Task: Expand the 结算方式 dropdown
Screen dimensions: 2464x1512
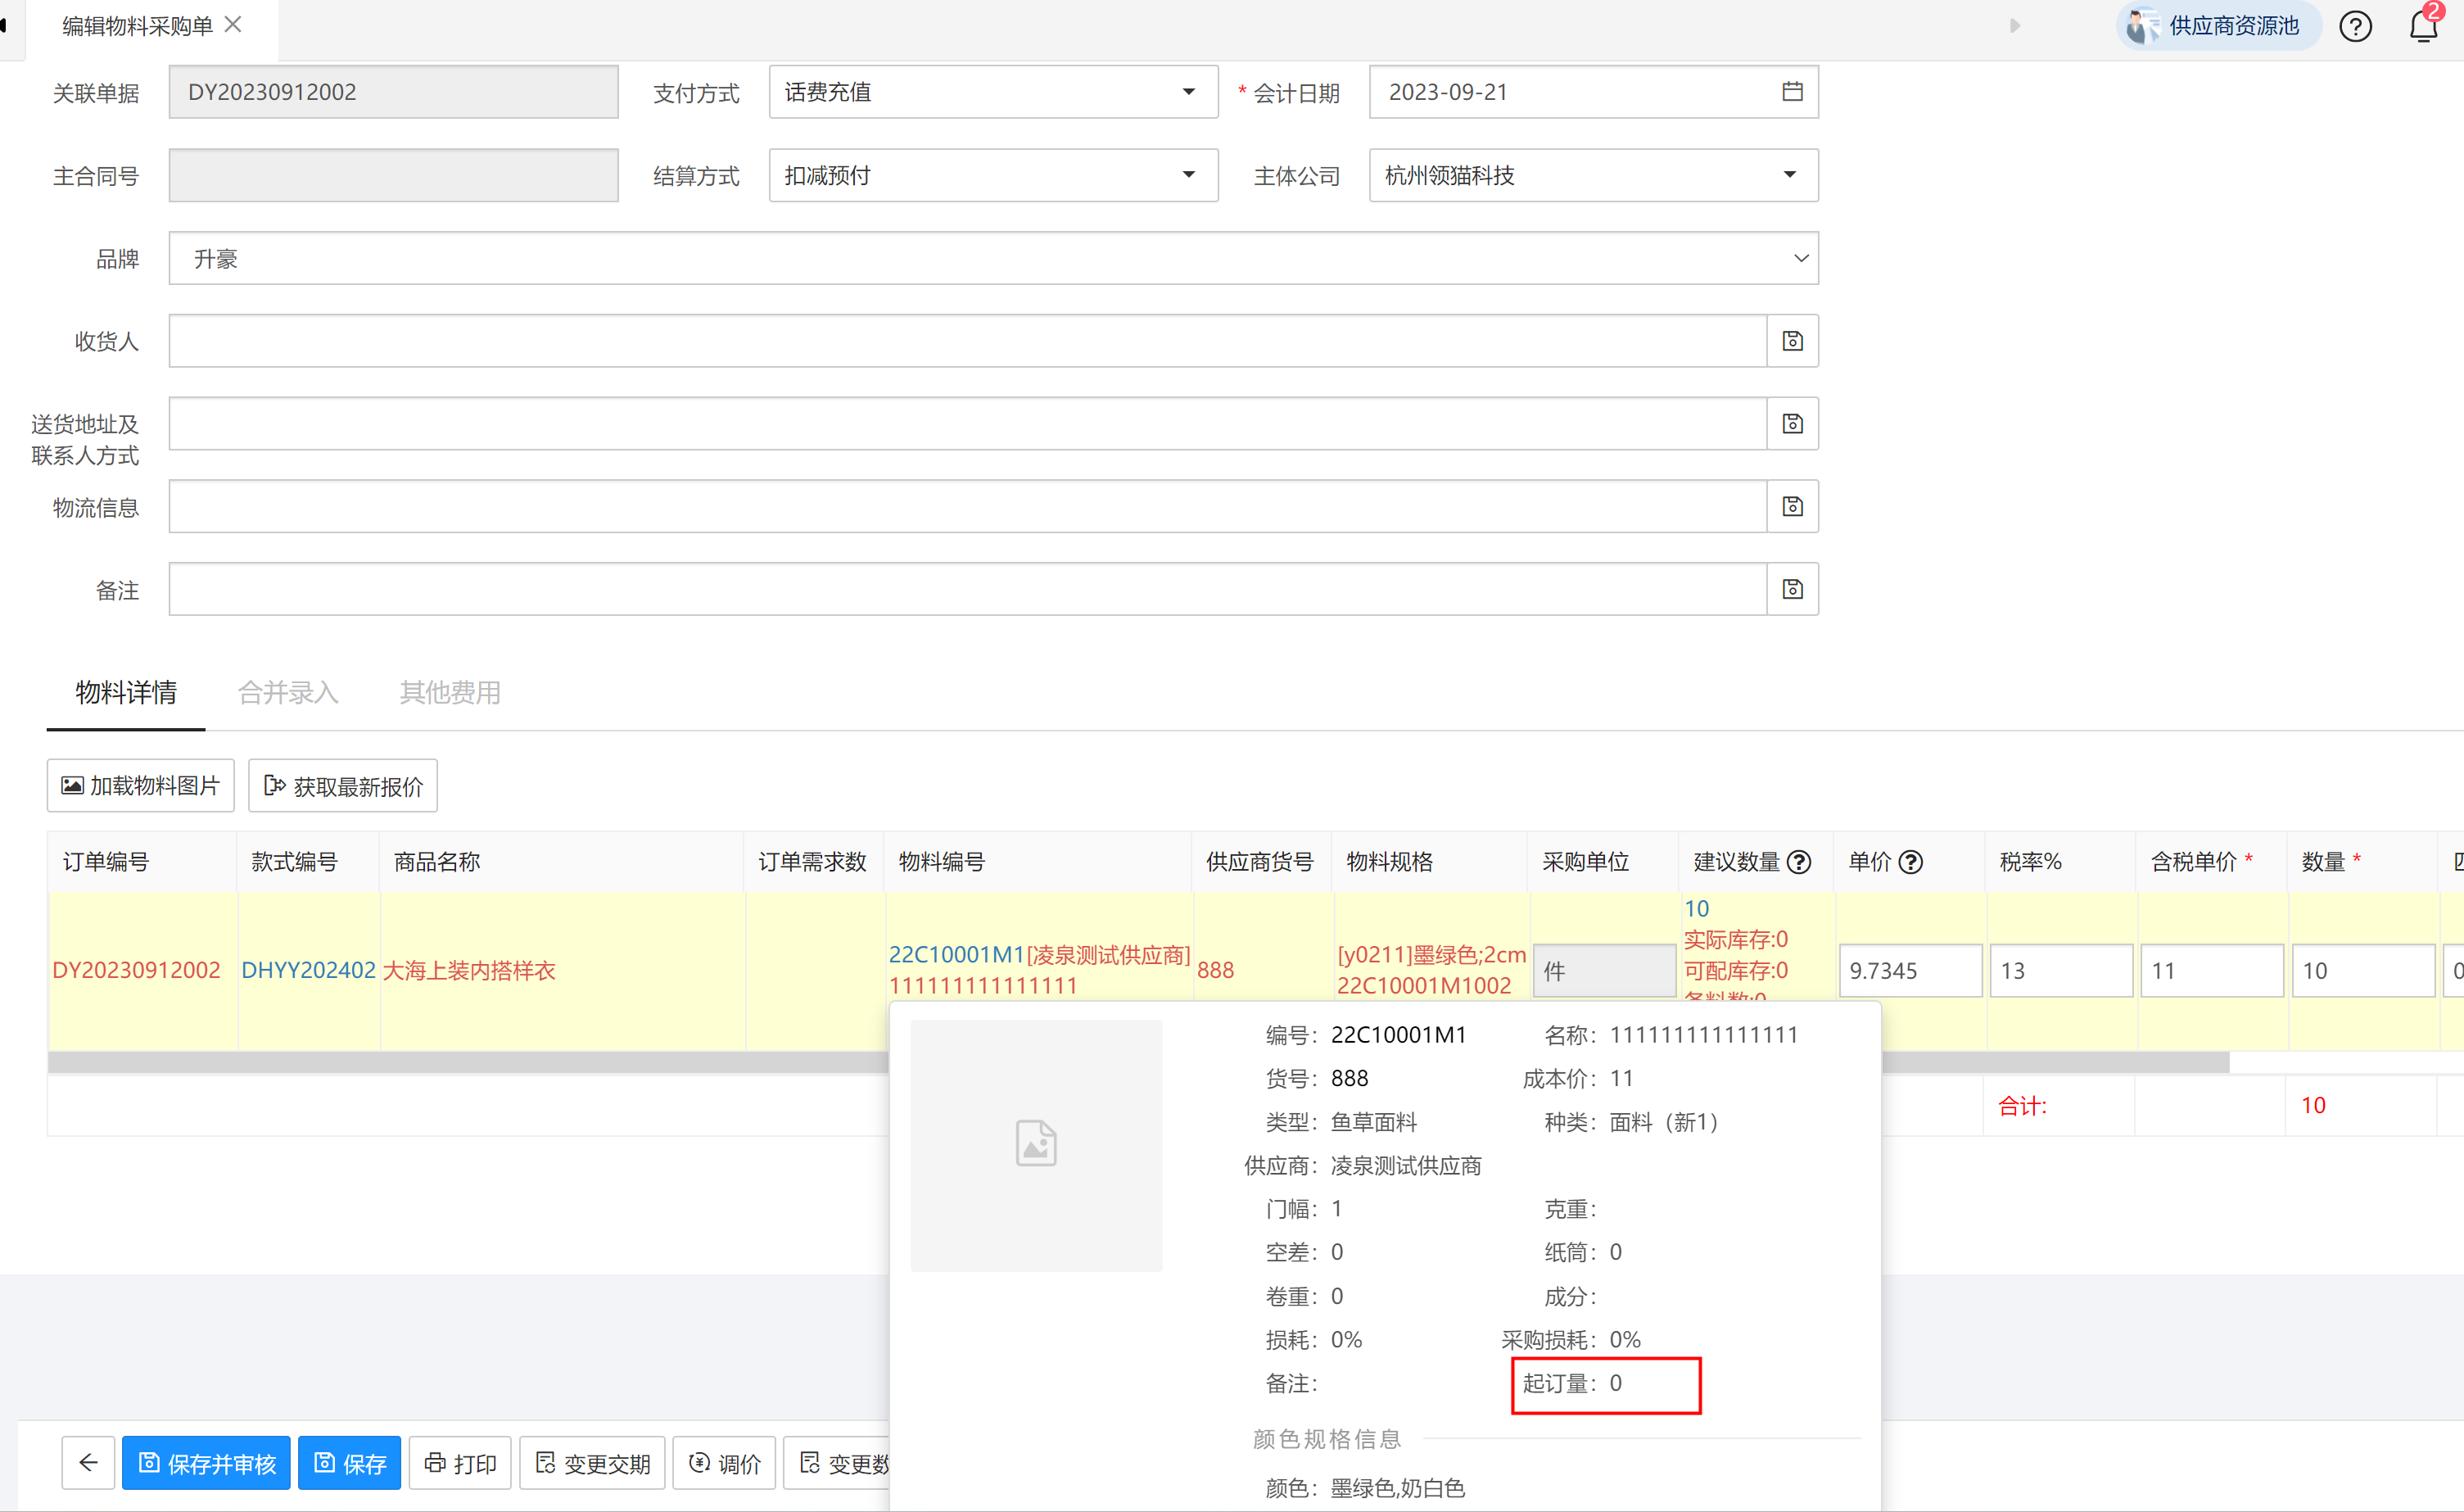Action: (x=1188, y=175)
